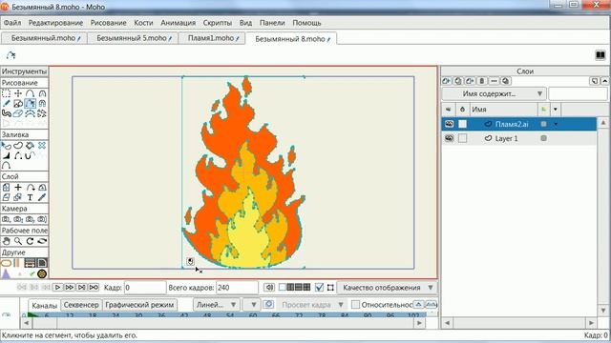The width and height of the screenshot is (611, 343).
Task: Click the jump-to-end playback button
Action: pos(81,288)
